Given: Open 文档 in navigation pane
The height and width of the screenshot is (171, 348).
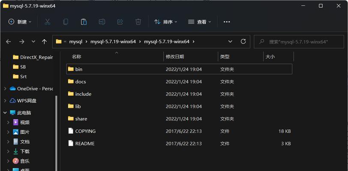Looking at the screenshot, I should 21,142.
